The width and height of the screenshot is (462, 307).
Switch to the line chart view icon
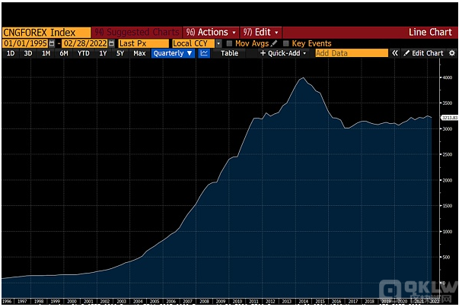pyautogui.click(x=204, y=54)
